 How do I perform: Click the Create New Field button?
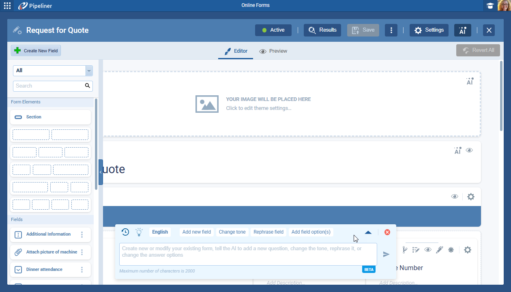pyautogui.click(x=36, y=51)
